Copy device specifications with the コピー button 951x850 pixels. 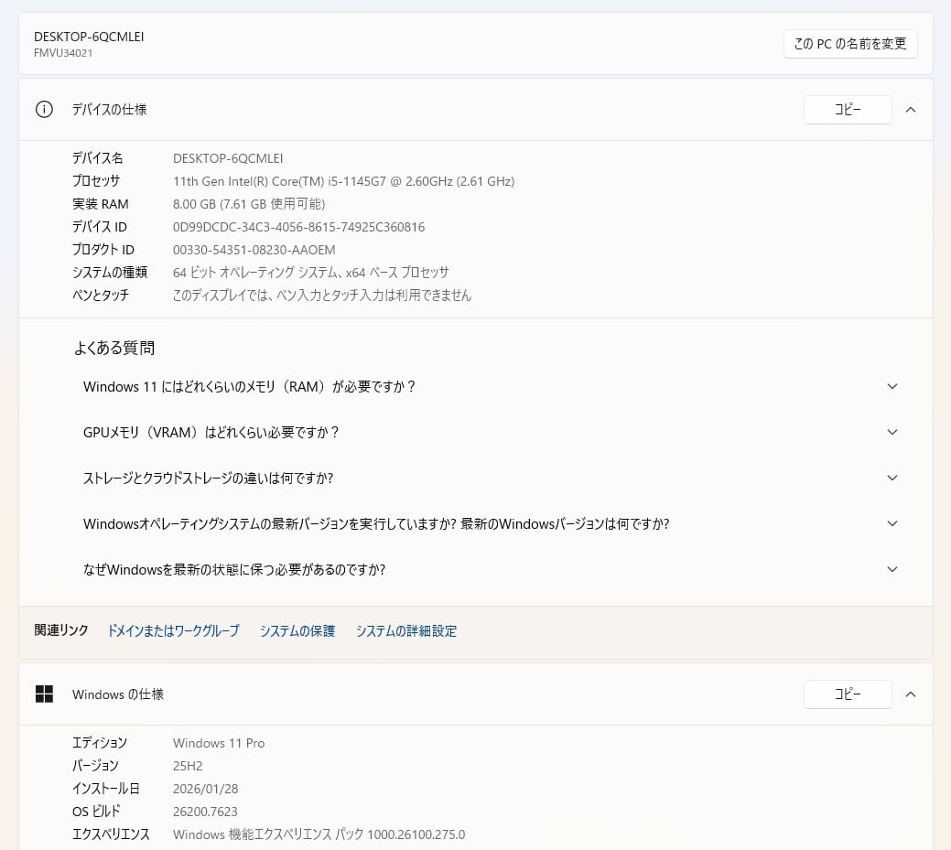pyautogui.click(x=848, y=110)
